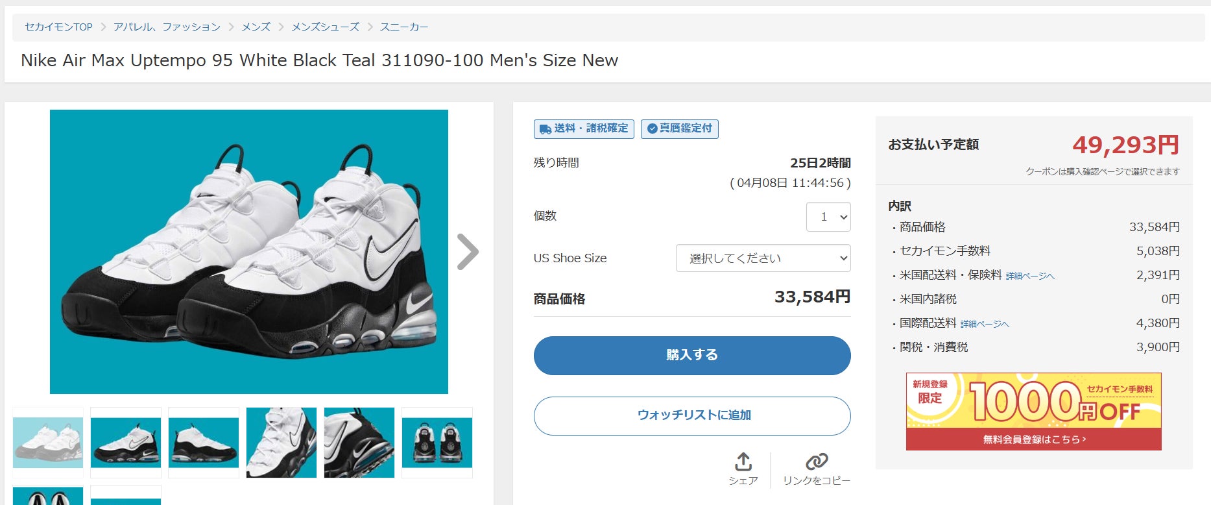This screenshot has width=1211, height=505.
Task: Expand the US Shoe Size selector
Action: tap(763, 258)
